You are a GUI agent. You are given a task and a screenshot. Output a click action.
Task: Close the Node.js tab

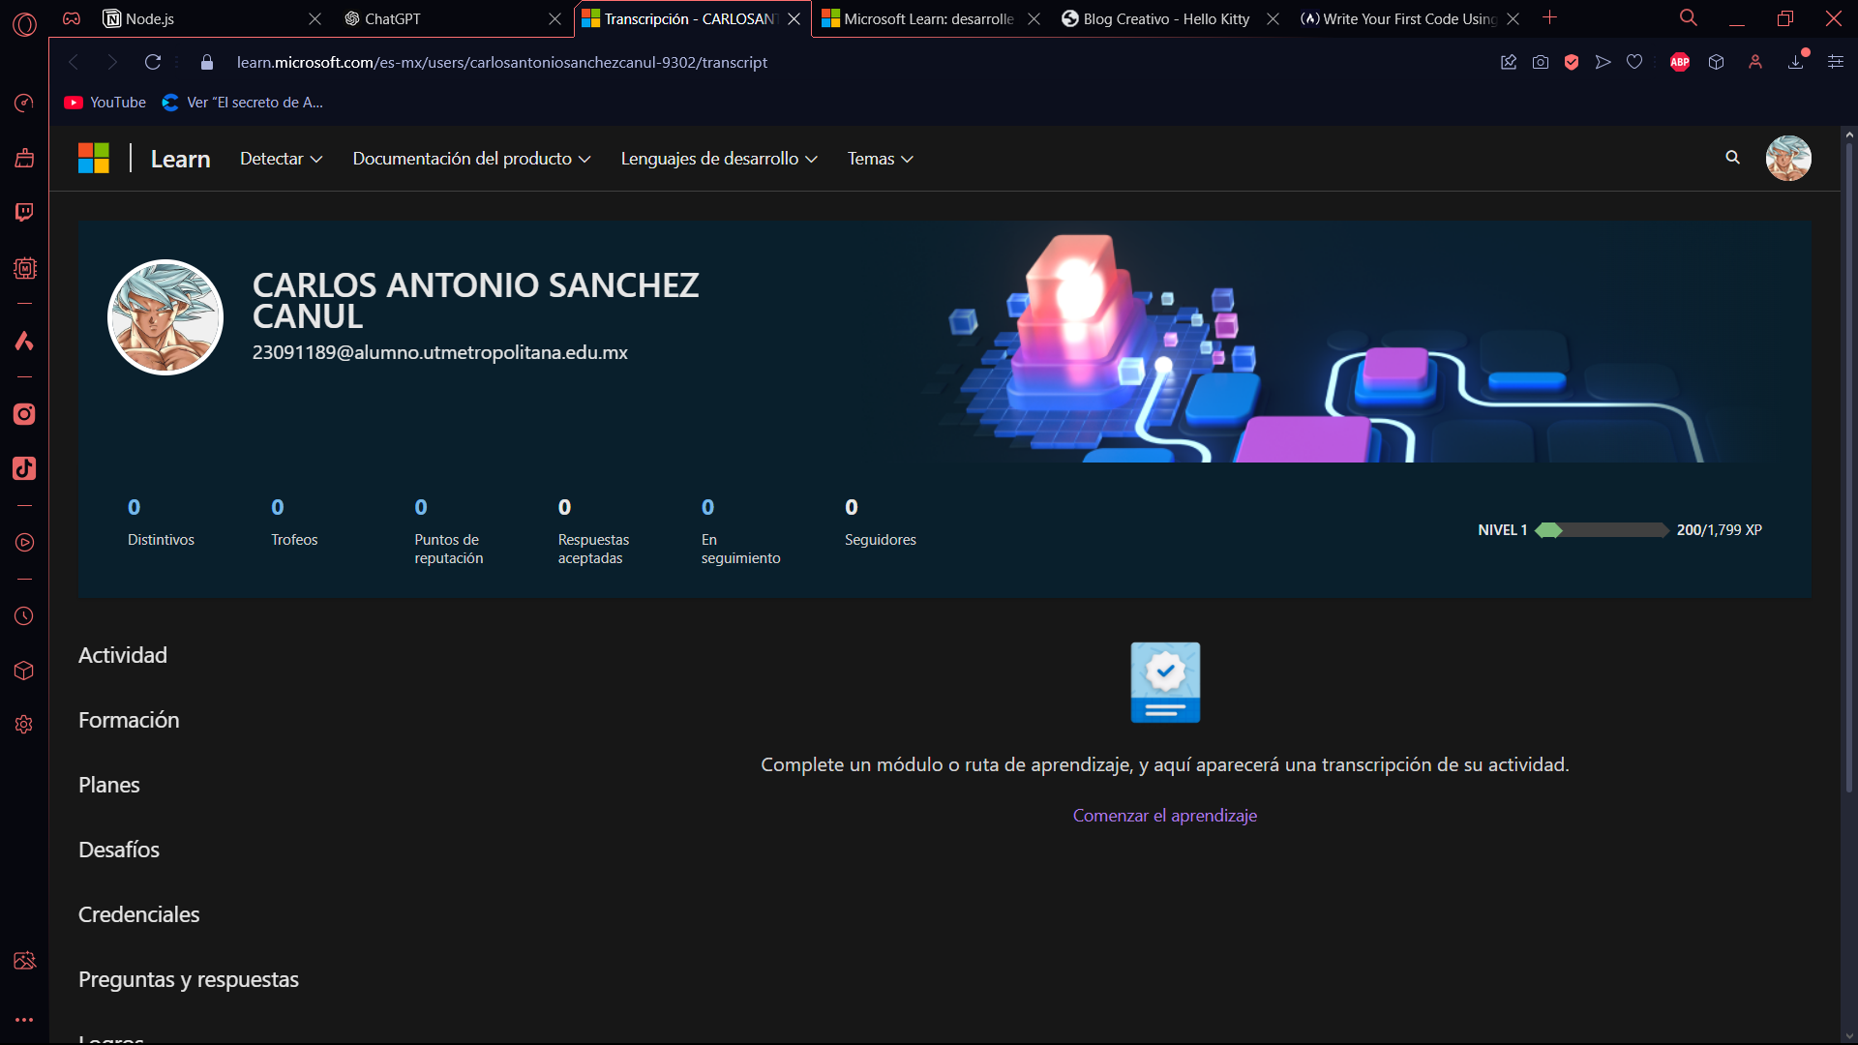[315, 18]
